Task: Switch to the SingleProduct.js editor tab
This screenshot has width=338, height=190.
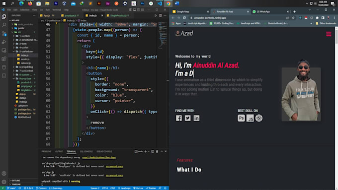Action: (119, 15)
